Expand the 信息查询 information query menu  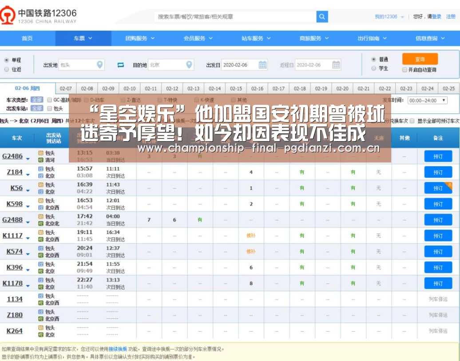click(x=430, y=38)
